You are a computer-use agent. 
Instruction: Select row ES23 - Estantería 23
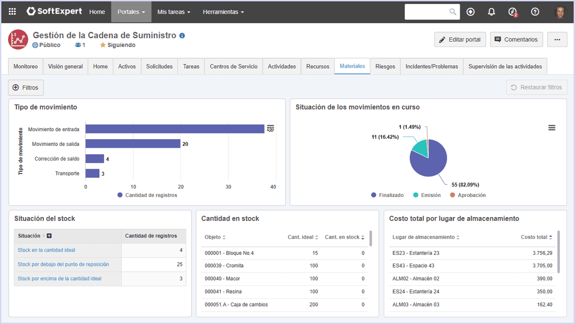(472, 253)
